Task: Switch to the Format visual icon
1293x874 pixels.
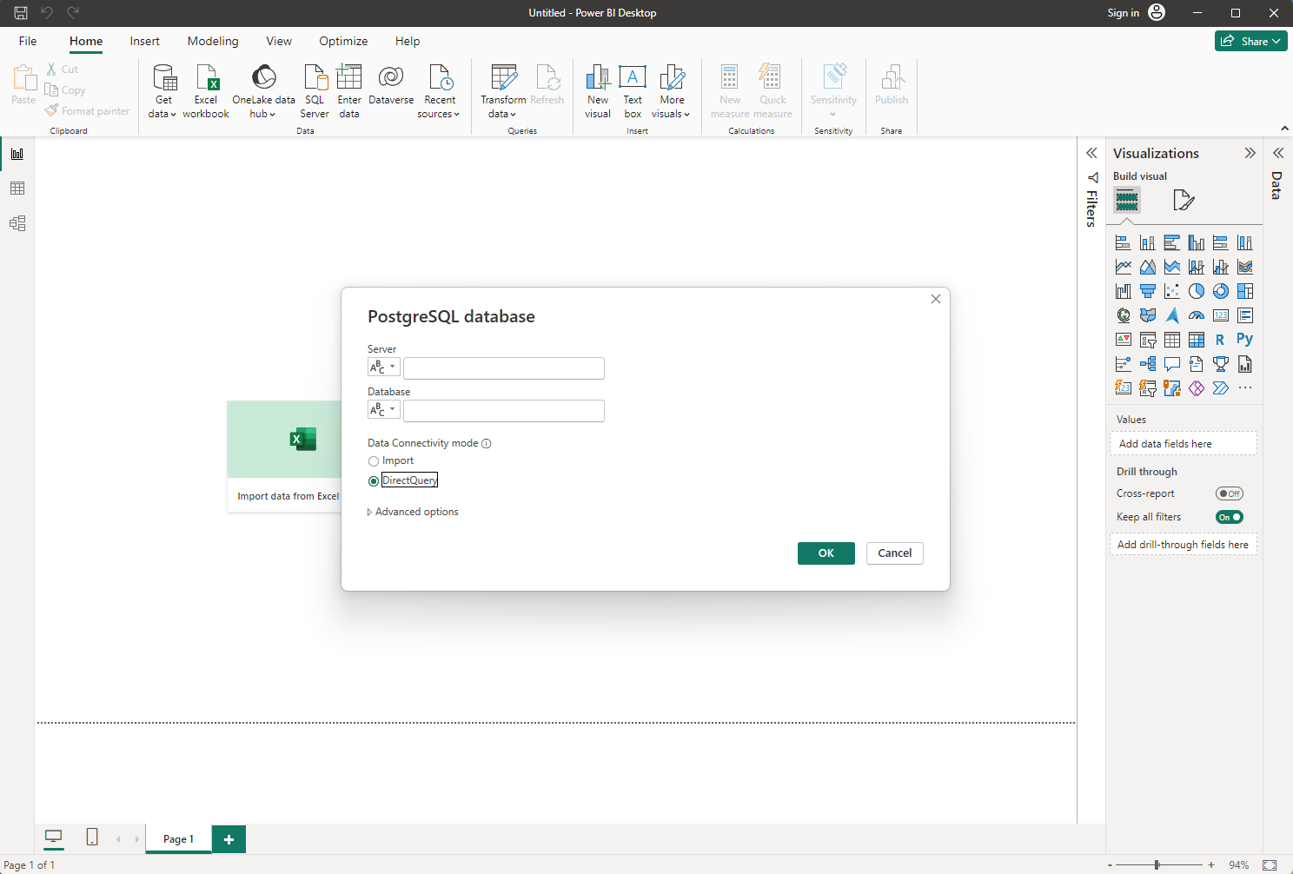Action: pos(1184,201)
